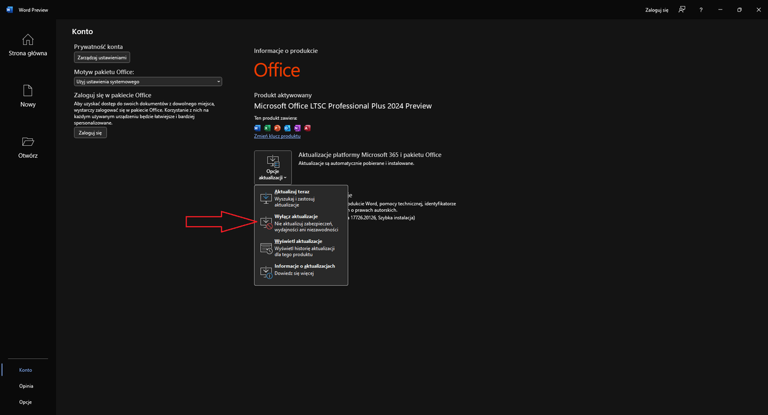Open Informacje o aktualizacjach menu entry
Viewport: 768px width, 415px height.
(301, 272)
